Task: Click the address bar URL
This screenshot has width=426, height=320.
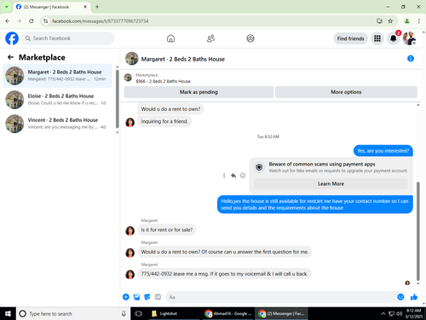Action: pos(101,21)
